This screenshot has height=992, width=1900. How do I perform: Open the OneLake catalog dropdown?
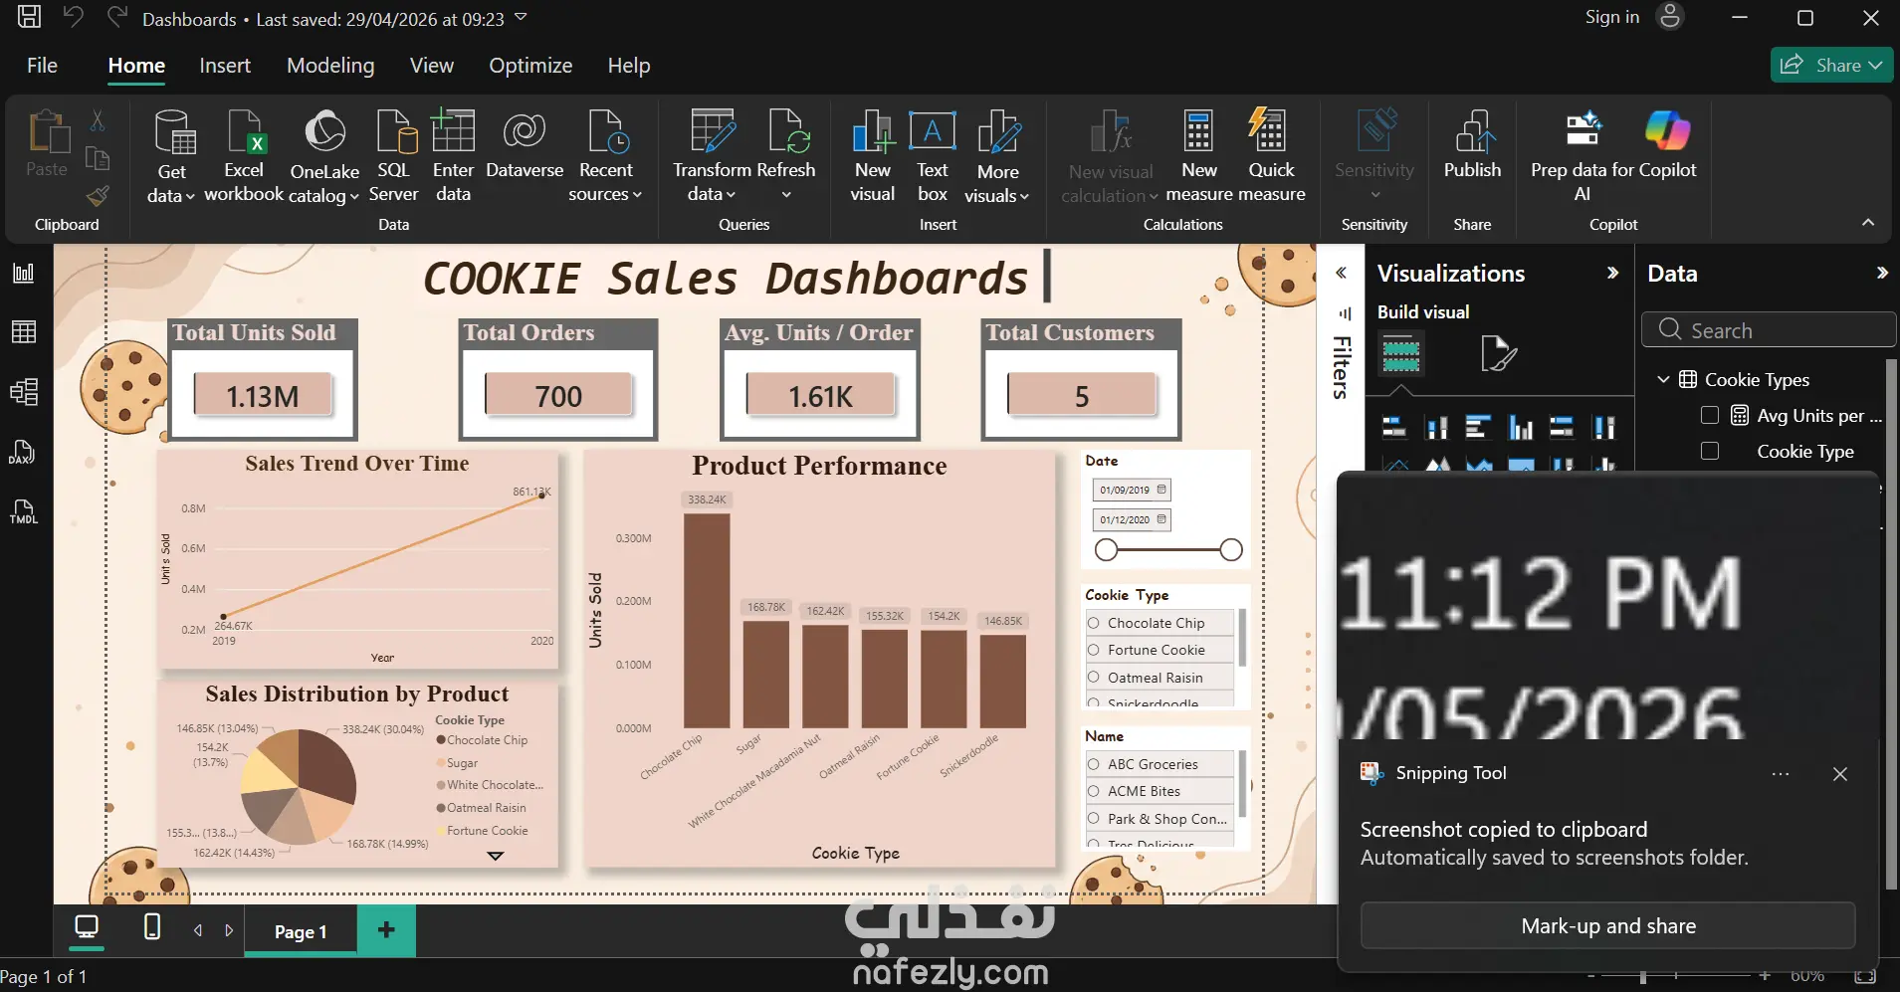click(x=353, y=196)
